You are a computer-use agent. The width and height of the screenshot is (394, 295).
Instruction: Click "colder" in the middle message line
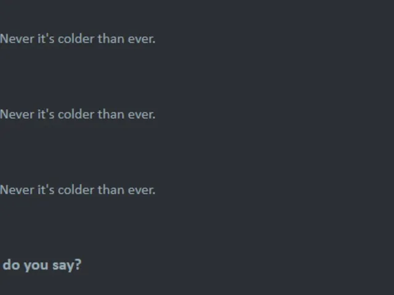(x=76, y=114)
